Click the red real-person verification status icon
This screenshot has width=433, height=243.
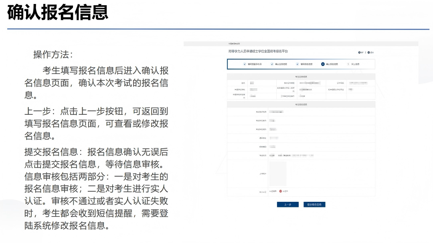(x=281, y=191)
